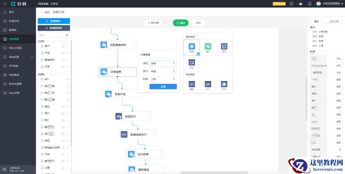Choose the 交互 type icon
The image size is (345, 174).
(191, 63)
